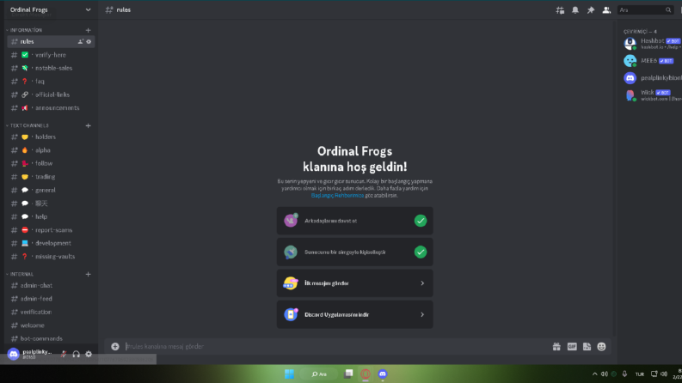Open the general channel
This screenshot has height=383, width=682.
[51, 190]
